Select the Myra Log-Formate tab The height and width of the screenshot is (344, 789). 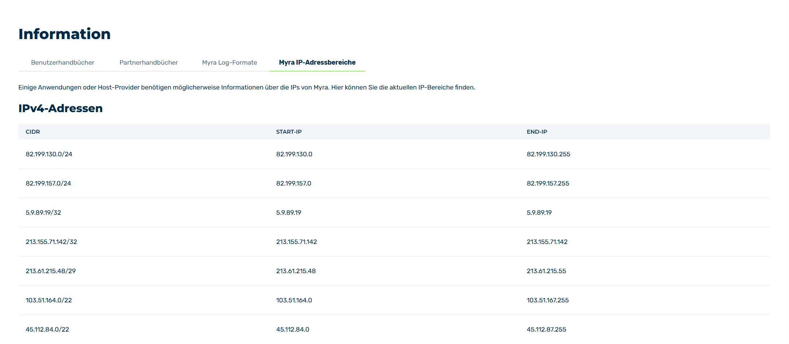(x=230, y=62)
